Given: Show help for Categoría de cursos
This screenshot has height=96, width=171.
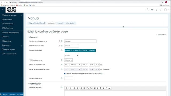Looking at the screenshot, I should click(x=62, y=50).
